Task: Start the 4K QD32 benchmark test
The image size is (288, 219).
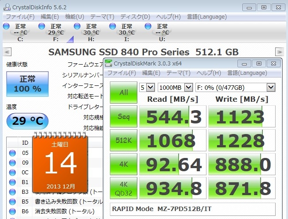Action: click(124, 188)
